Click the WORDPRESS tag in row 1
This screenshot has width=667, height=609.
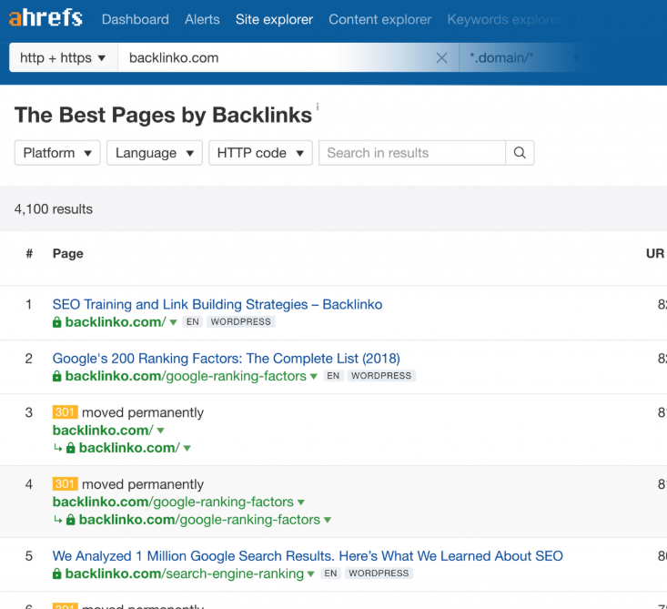[241, 321]
